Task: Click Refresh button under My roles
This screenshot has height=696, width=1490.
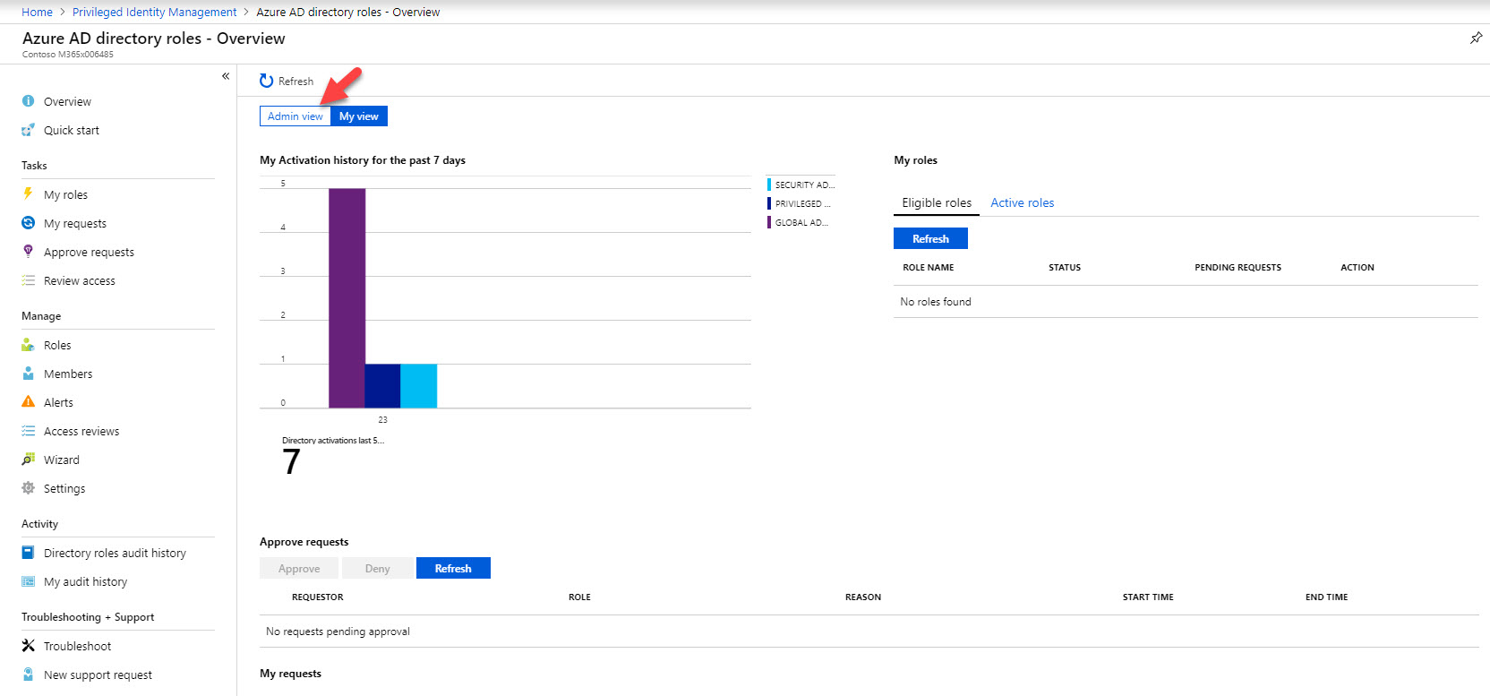Action: (x=930, y=238)
